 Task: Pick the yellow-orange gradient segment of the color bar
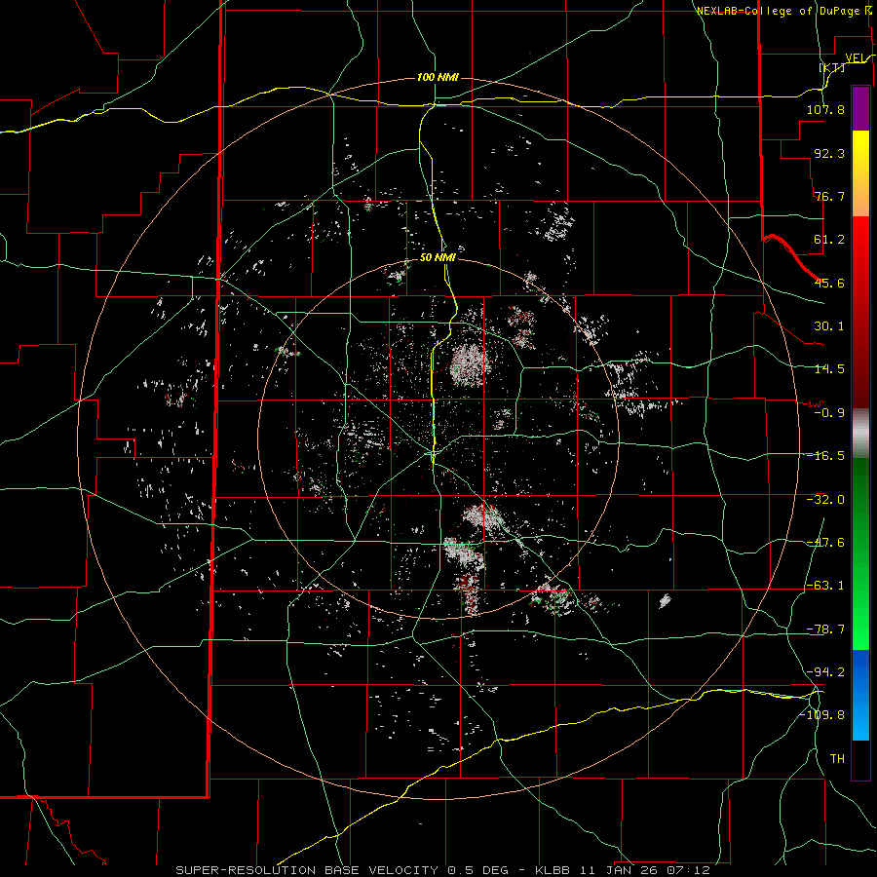[860, 173]
